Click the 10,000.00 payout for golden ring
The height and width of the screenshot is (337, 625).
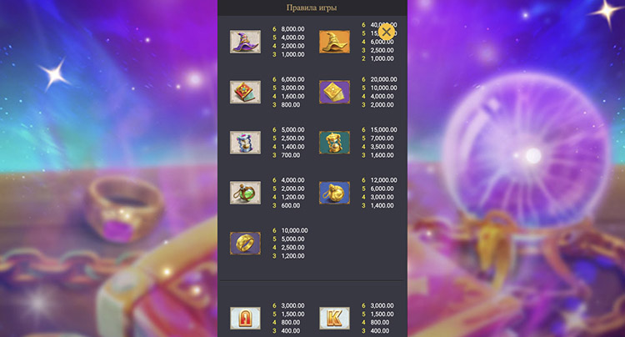click(292, 229)
